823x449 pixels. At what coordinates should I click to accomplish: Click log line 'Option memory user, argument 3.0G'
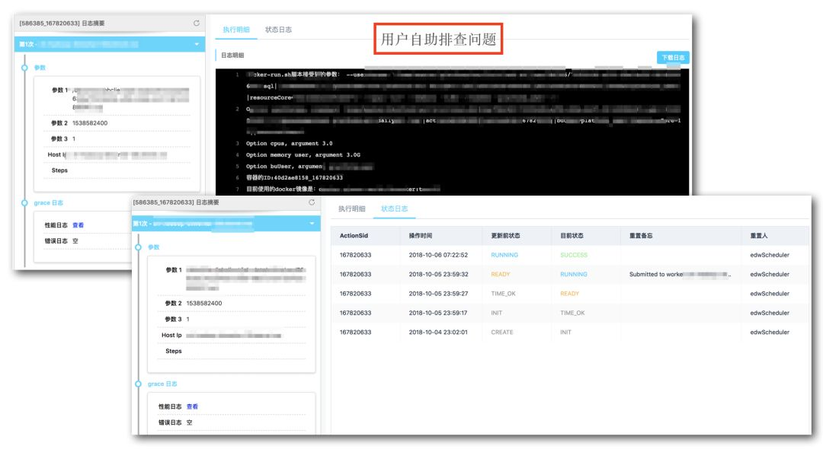(303, 155)
